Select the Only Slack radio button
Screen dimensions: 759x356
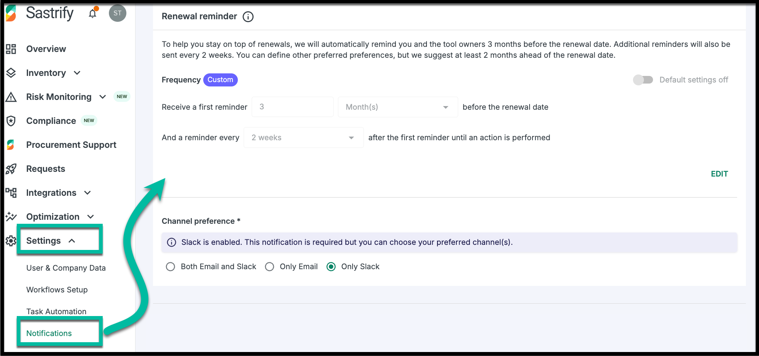pos(331,267)
